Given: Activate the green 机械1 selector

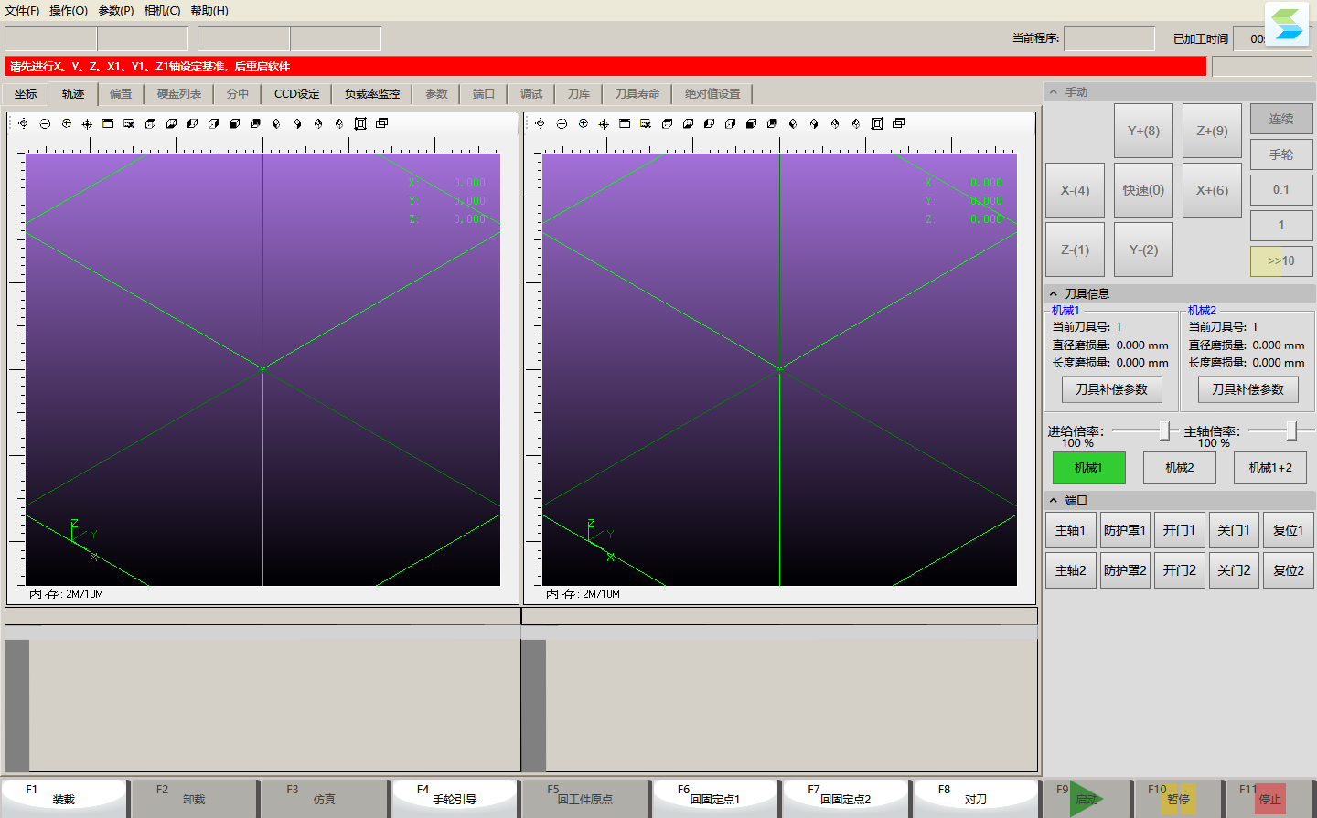Looking at the screenshot, I should click(x=1088, y=468).
